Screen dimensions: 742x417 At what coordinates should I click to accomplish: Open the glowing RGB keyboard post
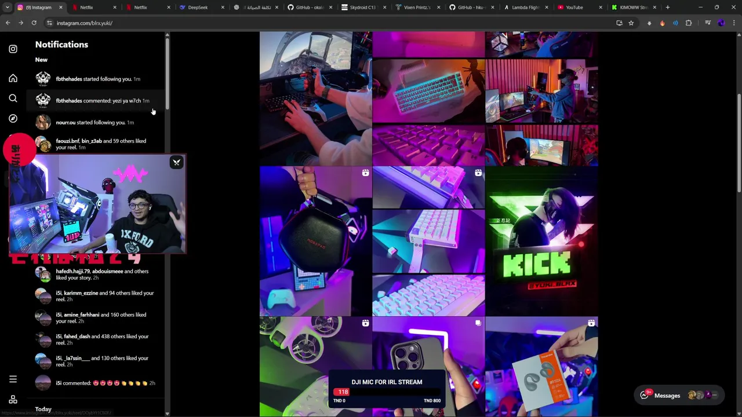(428, 98)
